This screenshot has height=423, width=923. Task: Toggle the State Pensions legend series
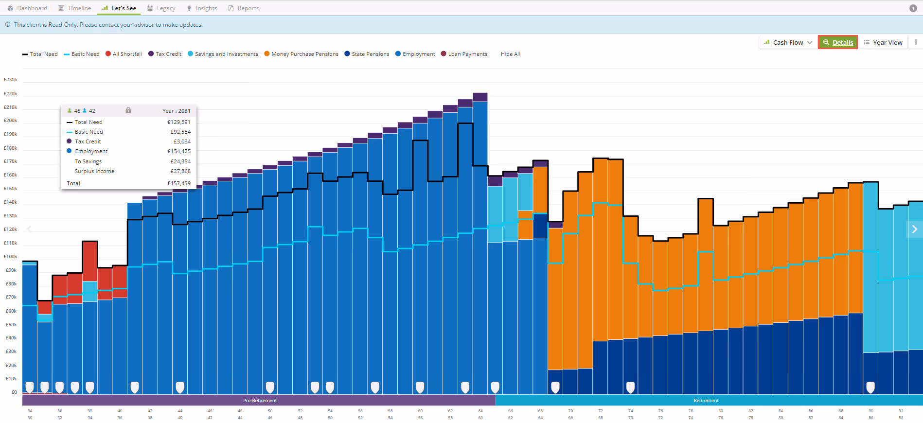[367, 54]
